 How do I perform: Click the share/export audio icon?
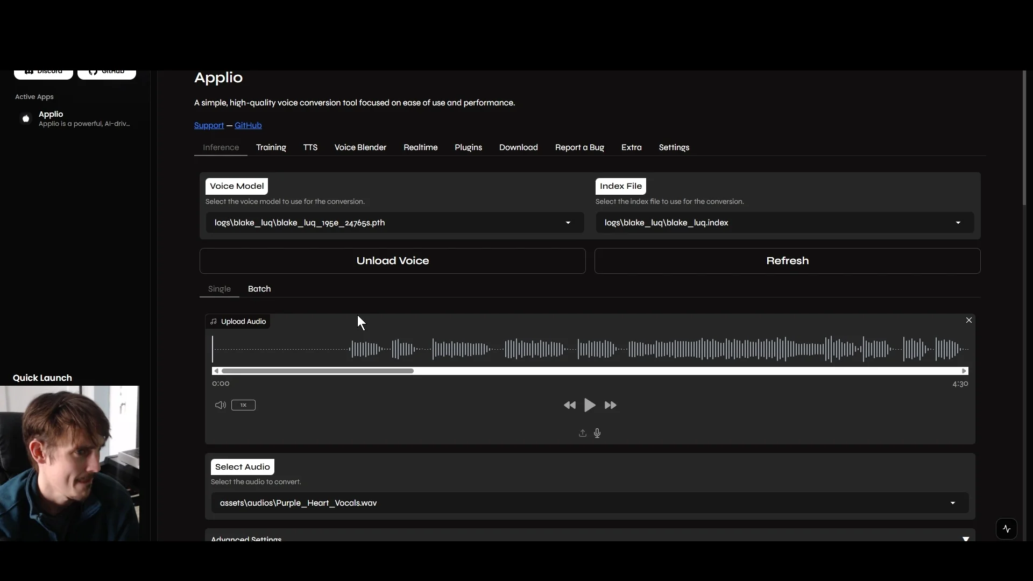(x=582, y=433)
